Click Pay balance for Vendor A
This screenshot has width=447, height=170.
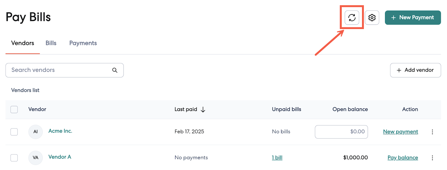[x=403, y=158]
